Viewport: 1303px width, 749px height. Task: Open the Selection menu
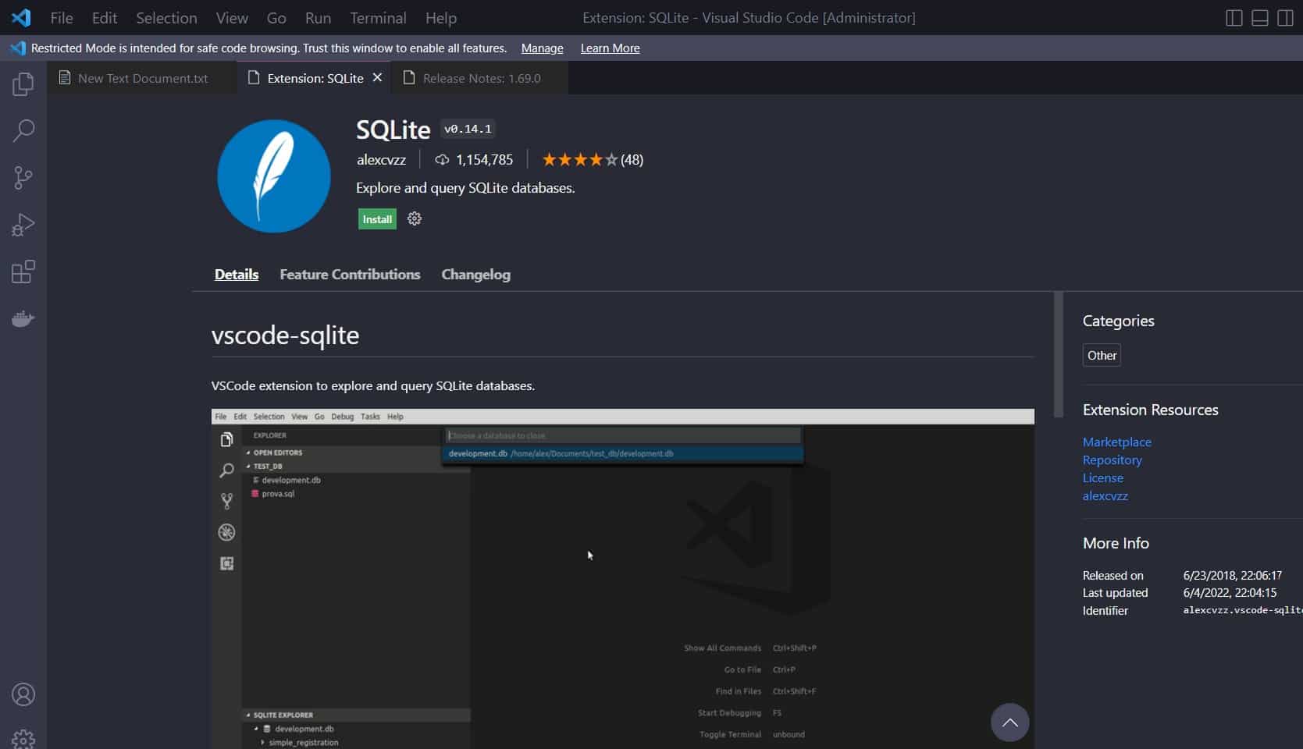(166, 18)
